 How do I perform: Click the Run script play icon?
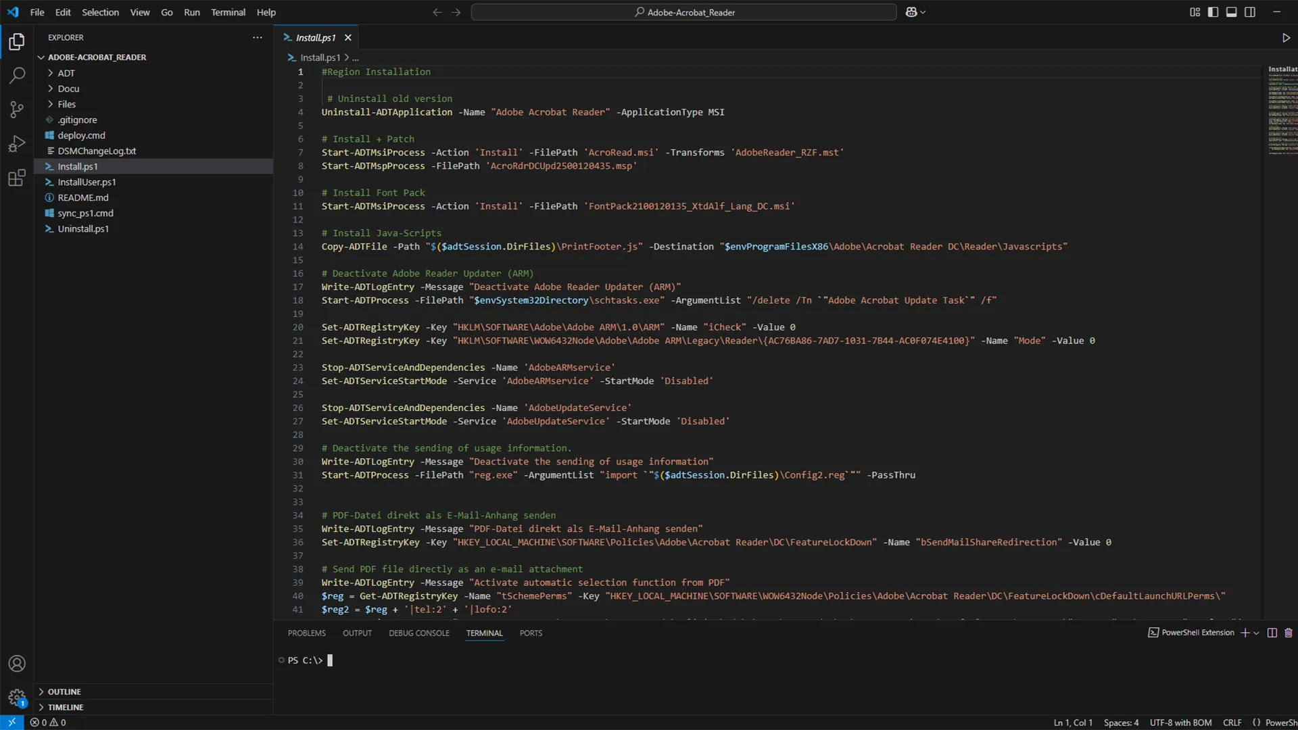click(x=1286, y=38)
